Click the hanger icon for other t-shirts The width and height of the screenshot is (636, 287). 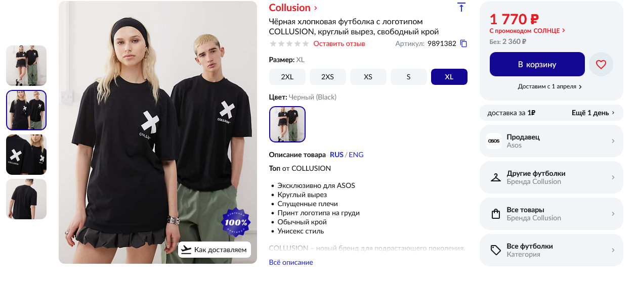pyautogui.click(x=495, y=177)
